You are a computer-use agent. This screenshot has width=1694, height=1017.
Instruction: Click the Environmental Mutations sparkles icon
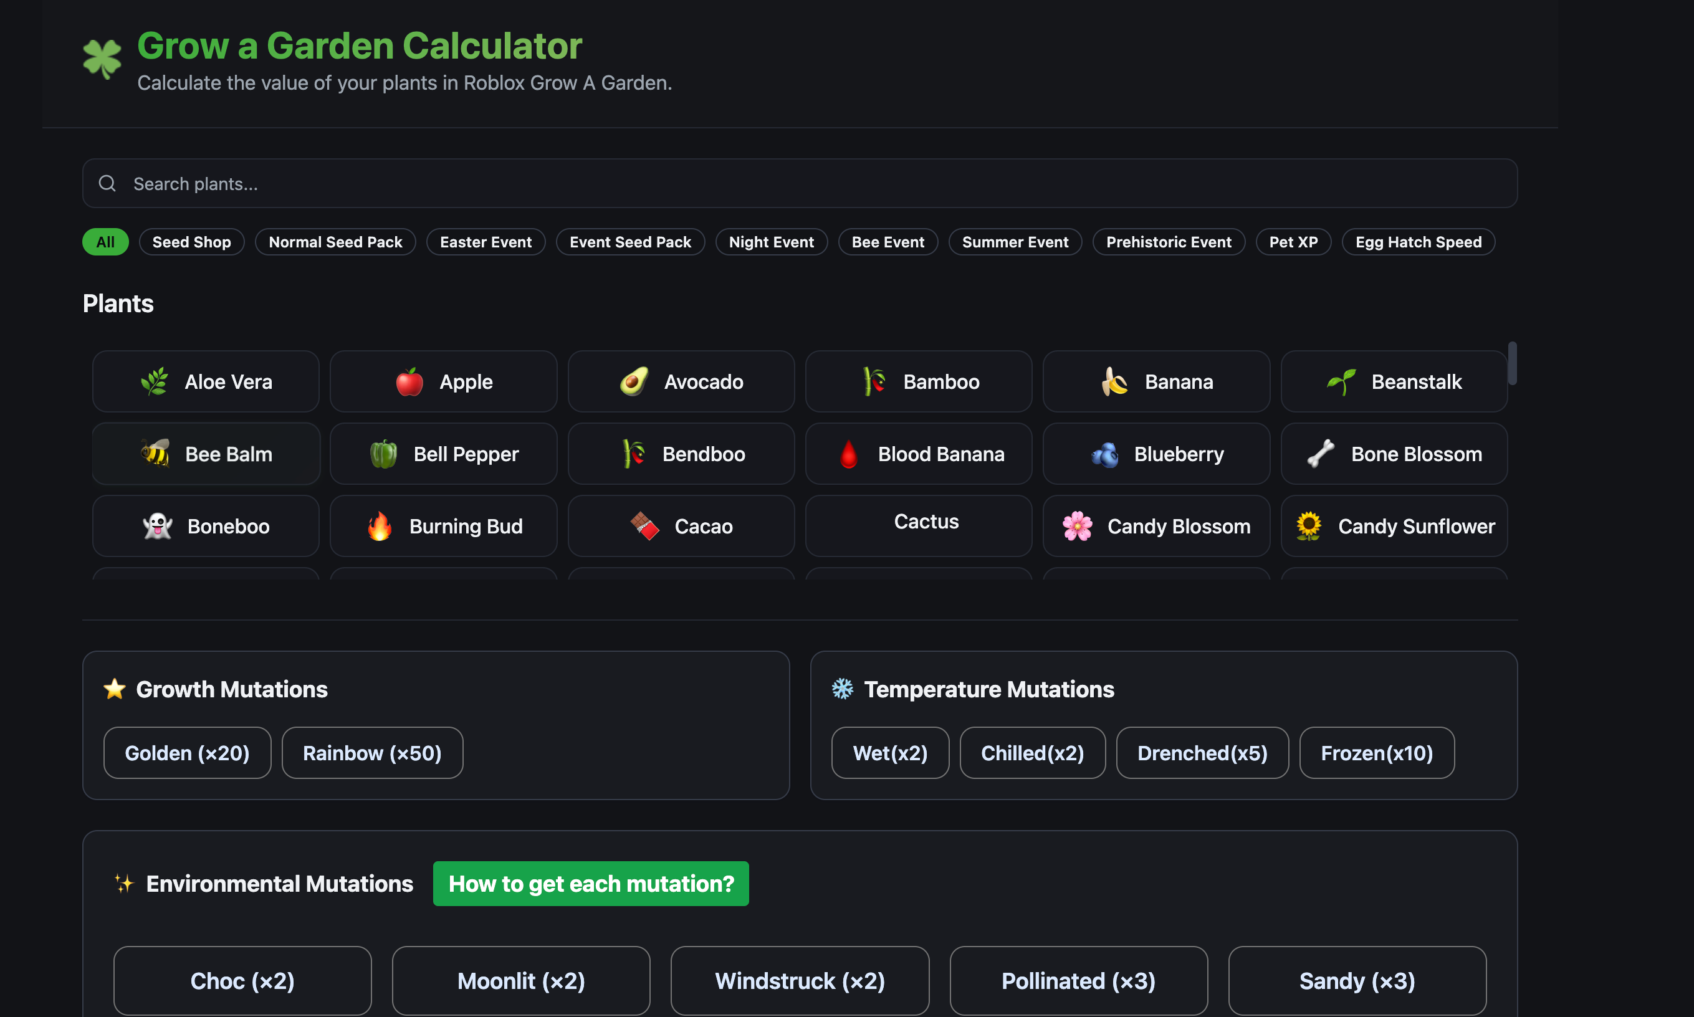pyautogui.click(x=124, y=884)
